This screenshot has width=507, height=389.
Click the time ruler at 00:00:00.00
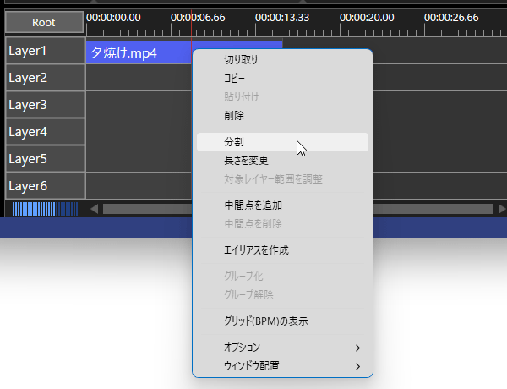tap(113, 18)
